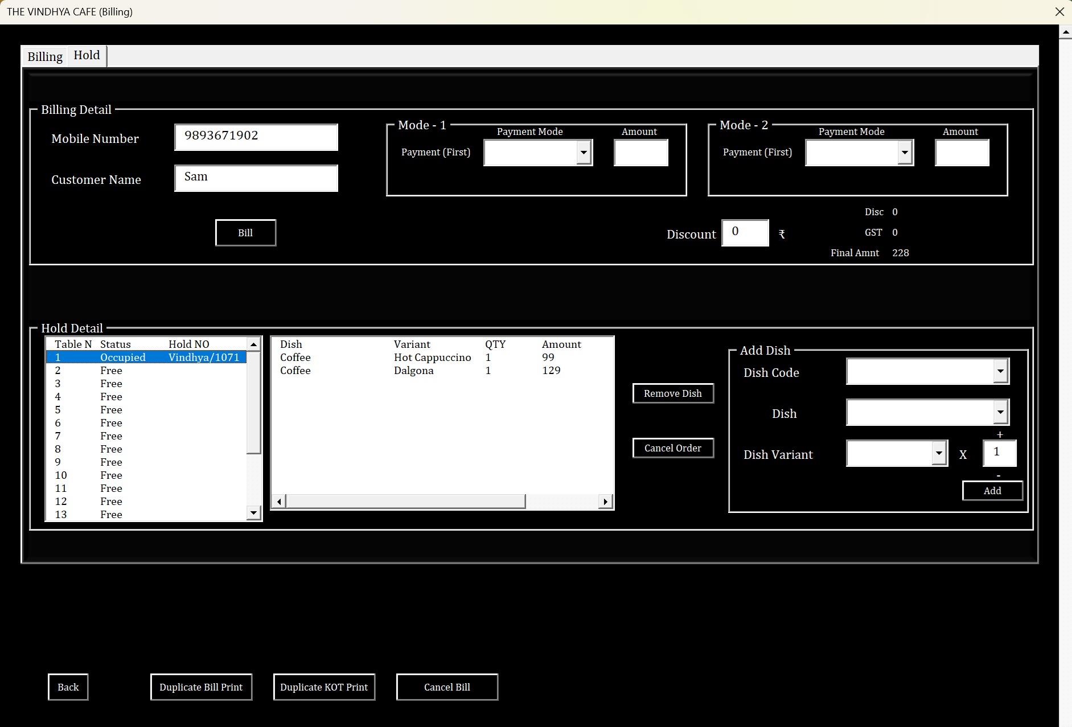Image resolution: width=1072 pixels, height=727 pixels.
Task: Open the Dish selection dropdown
Action: pyautogui.click(x=1000, y=412)
